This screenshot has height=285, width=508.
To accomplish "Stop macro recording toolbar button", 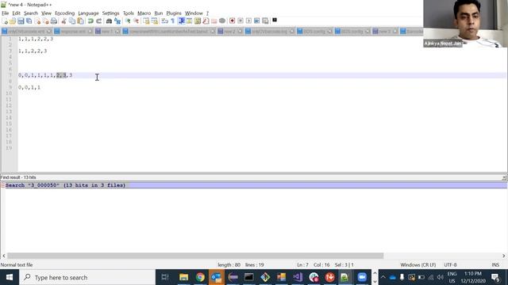I will click(241, 21).
